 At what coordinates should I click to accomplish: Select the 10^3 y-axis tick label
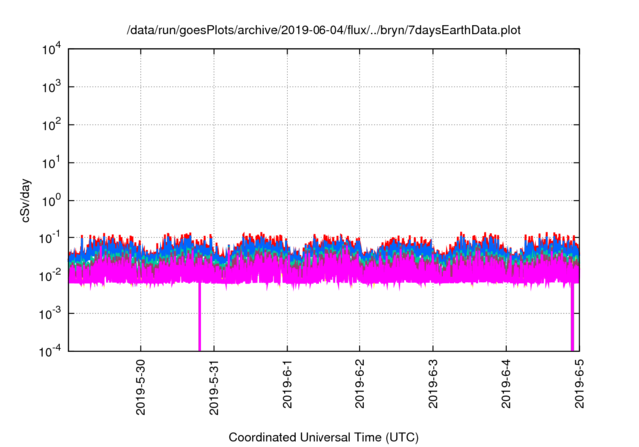click(x=51, y=87)
